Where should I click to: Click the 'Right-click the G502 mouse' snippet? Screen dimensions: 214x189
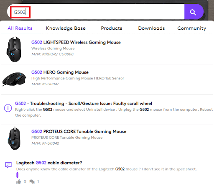[x=114, y=112]
